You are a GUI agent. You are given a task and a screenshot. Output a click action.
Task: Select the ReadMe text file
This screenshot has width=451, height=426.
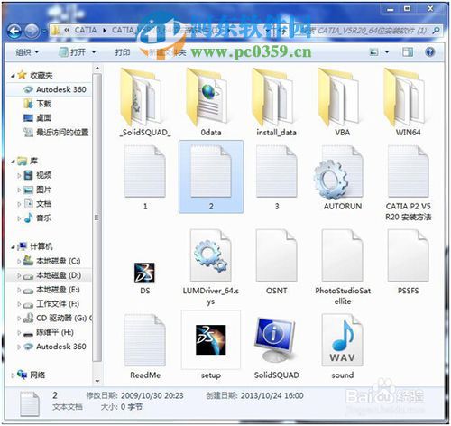coord(145,346)
